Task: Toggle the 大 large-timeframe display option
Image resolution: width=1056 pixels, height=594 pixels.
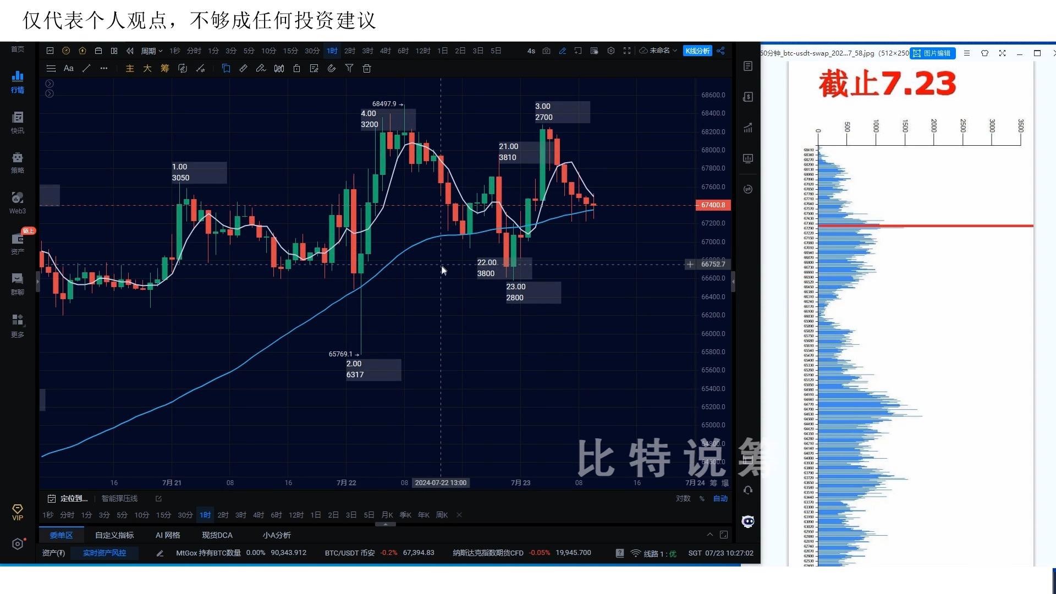Action: coord(147,68)
